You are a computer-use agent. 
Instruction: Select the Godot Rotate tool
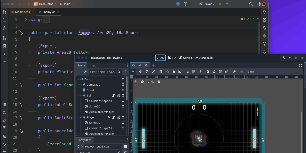coord(147,72)
